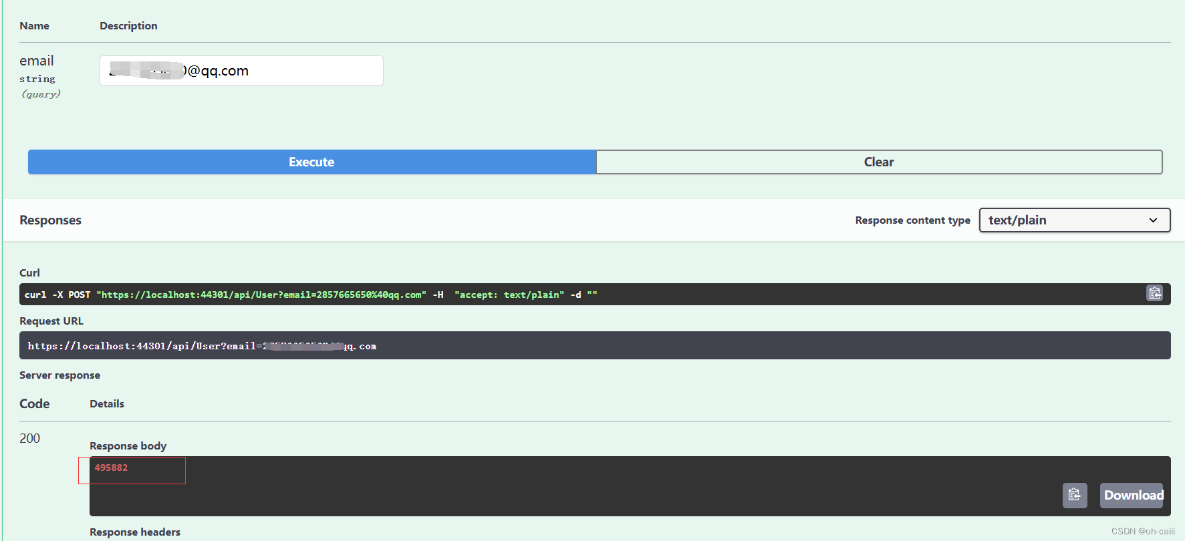Click the Response content type label

912,220
